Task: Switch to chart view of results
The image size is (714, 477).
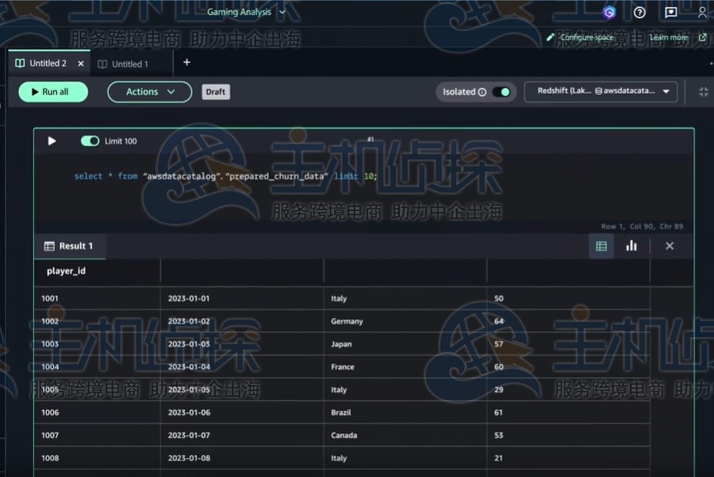Action: (631, 246)
